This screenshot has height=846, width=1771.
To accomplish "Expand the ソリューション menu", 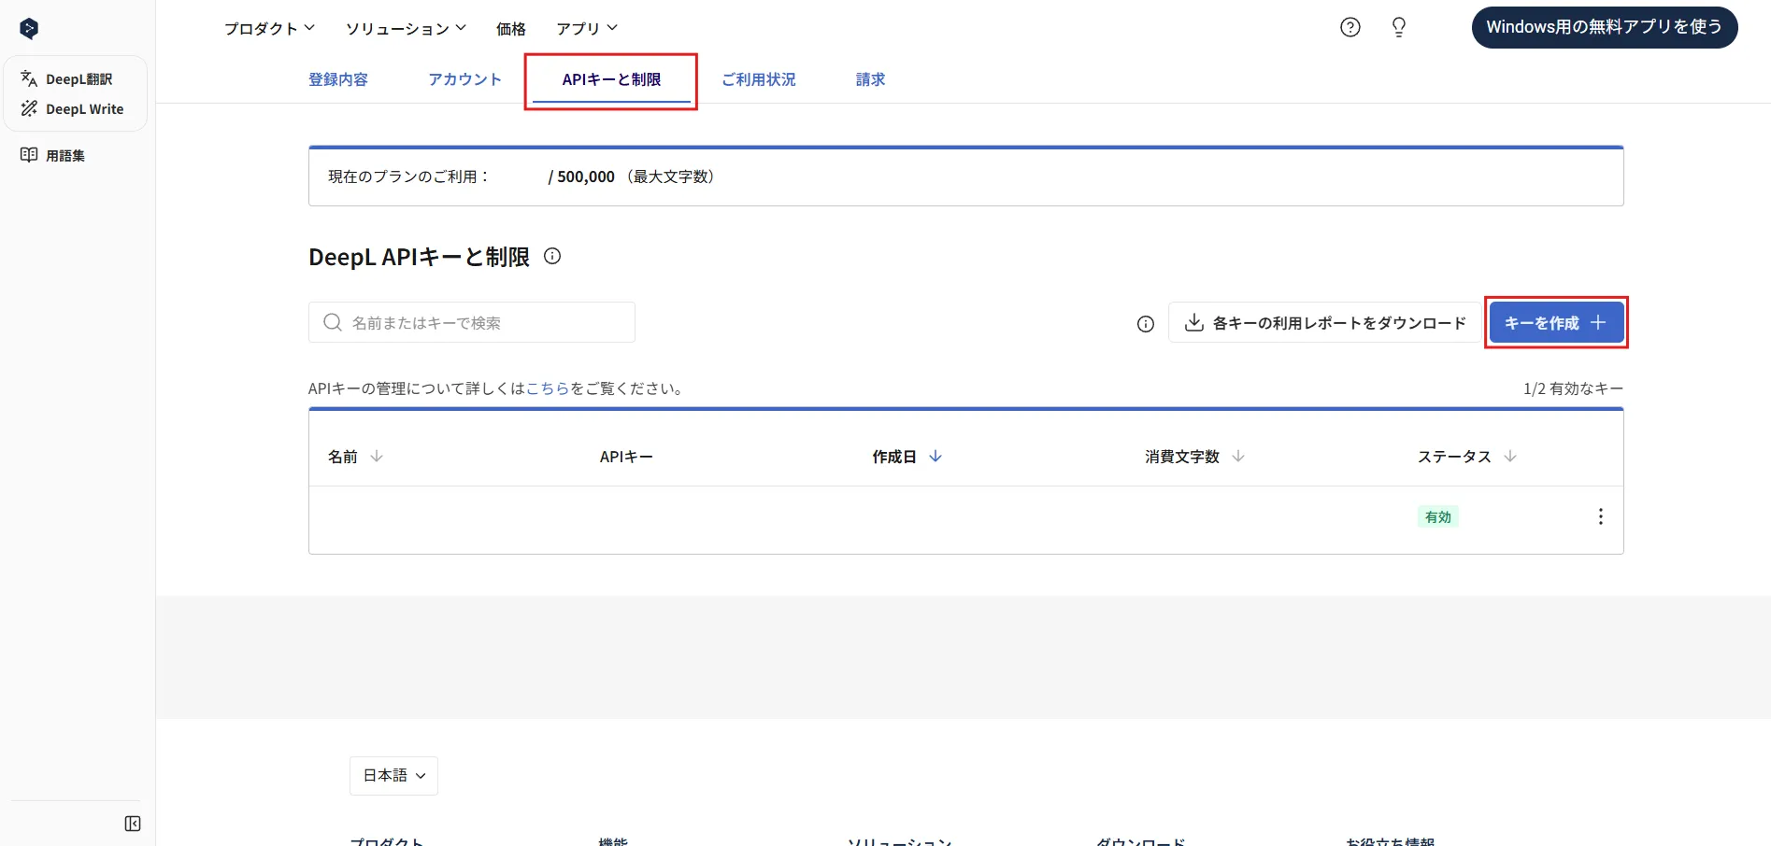I will pos(407,28).
